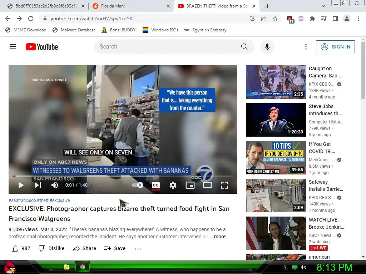Focus the YouTube Search box
The height and width of the screenshot is (274, 366).
click(x=168, y=47)
